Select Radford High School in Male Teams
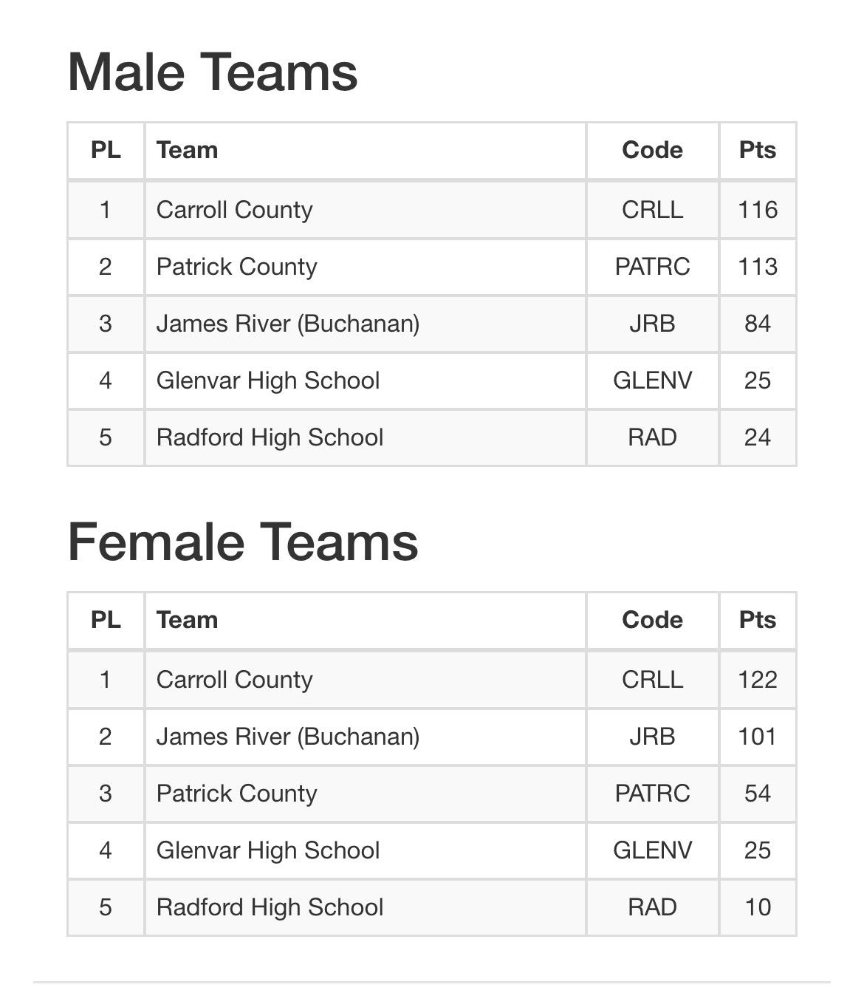 point(270,437)
